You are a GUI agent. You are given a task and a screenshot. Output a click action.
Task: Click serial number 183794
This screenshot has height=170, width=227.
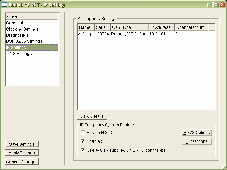[102, 34]
